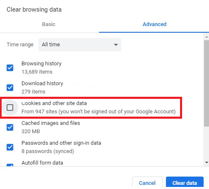Click the Cached images and files label

pos(51,123)
